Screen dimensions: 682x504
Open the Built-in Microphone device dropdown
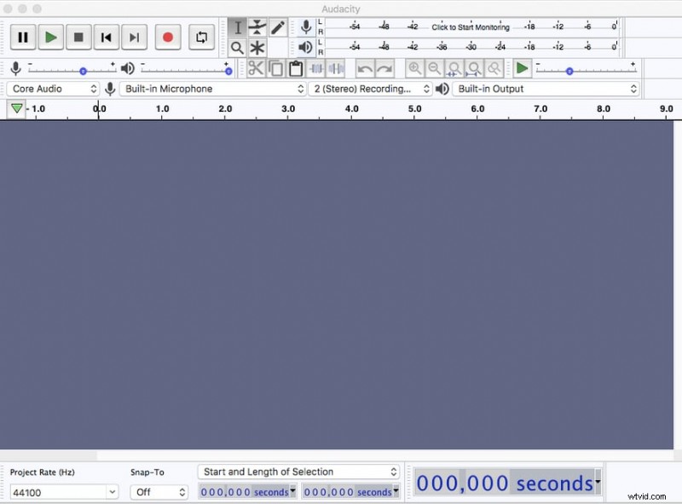(x=213, y=89)
